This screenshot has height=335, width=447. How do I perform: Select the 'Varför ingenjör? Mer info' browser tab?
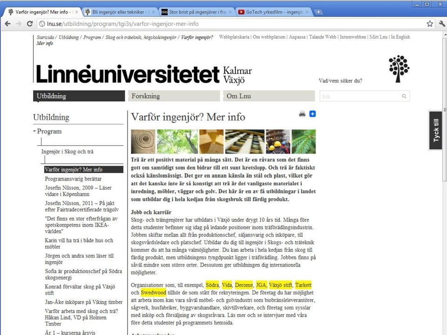[43, 12]
